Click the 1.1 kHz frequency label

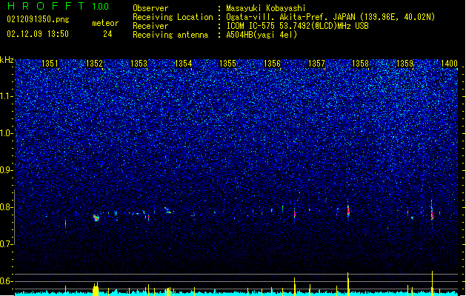(7, 96)
